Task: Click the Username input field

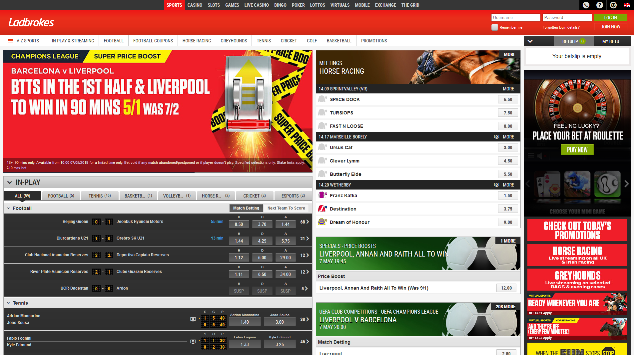Action: (x=516, y=18)
